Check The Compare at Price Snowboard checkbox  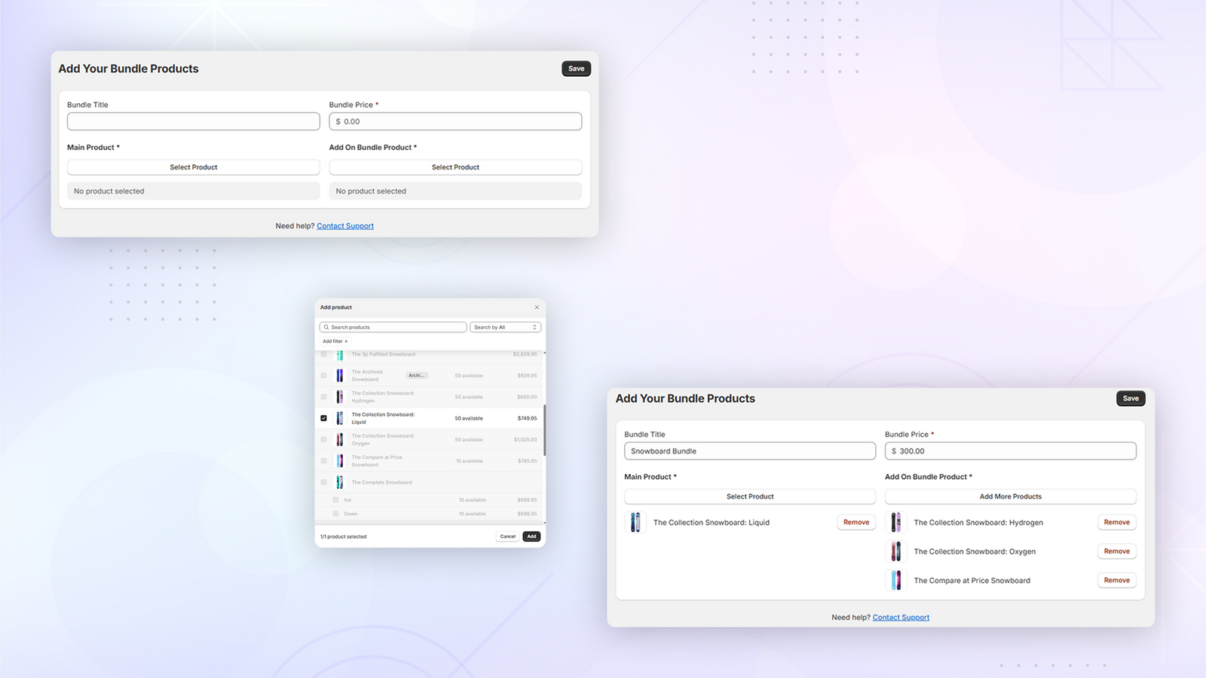click(324, 460)
